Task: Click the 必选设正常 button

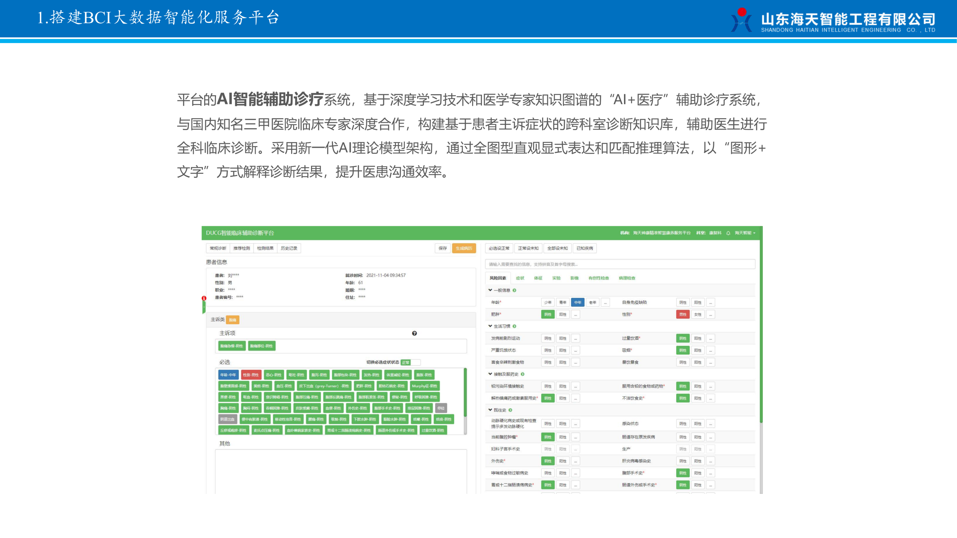Action: (499, 248)
